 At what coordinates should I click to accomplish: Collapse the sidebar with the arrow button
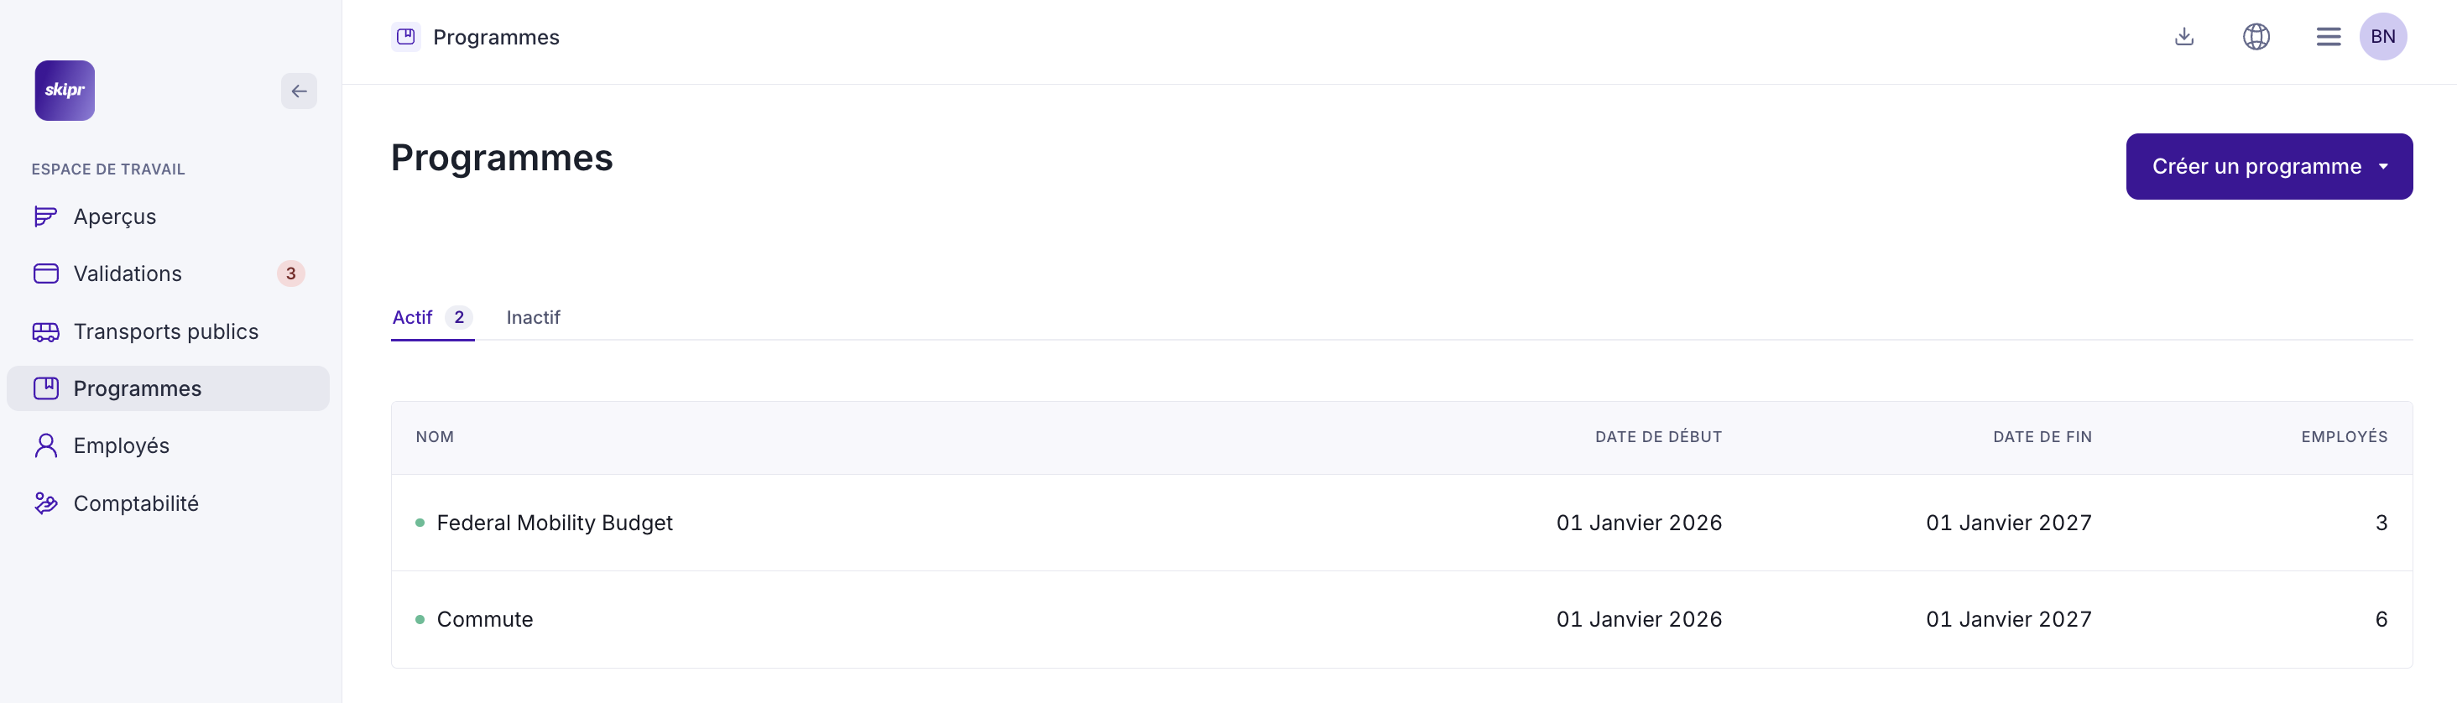coord(299,91)
